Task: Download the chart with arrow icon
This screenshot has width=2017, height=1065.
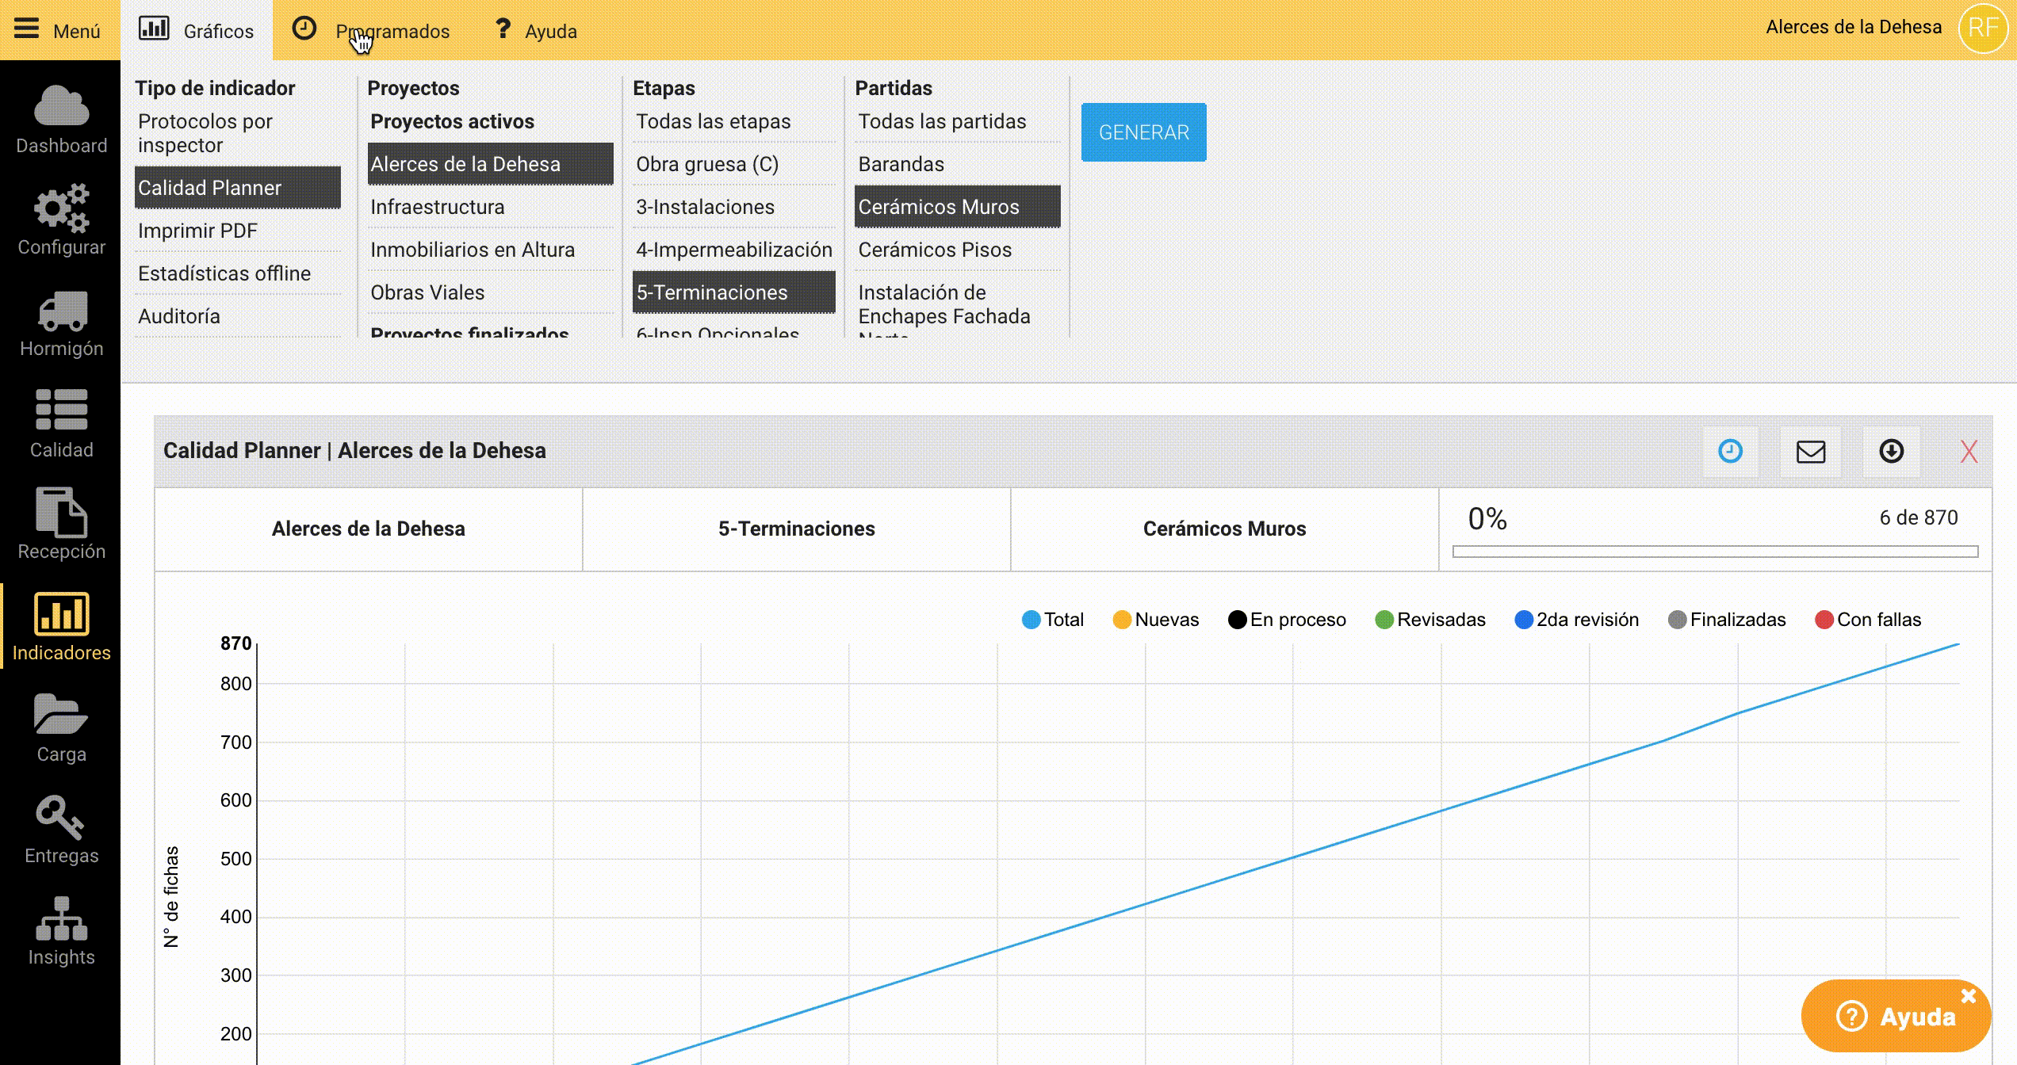Action: tap(1891, 452)
